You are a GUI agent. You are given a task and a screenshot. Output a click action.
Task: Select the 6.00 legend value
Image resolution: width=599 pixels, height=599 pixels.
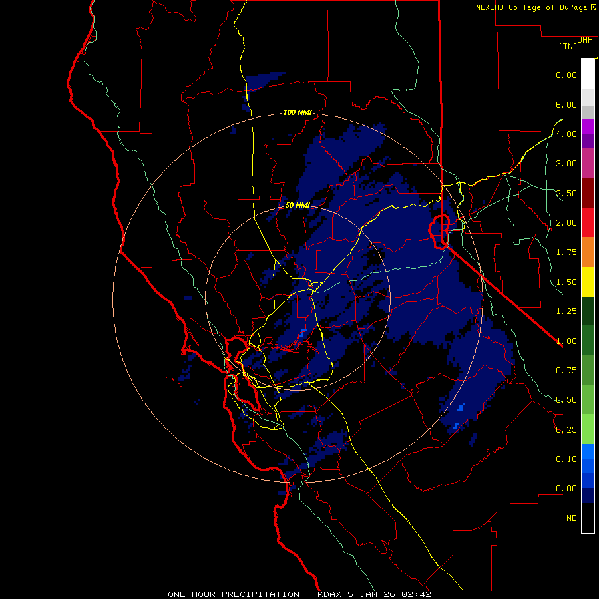[566, 104]
